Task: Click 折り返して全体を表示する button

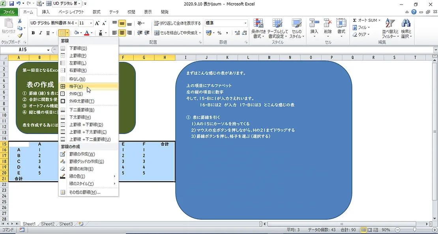Action: coord(178,24)
